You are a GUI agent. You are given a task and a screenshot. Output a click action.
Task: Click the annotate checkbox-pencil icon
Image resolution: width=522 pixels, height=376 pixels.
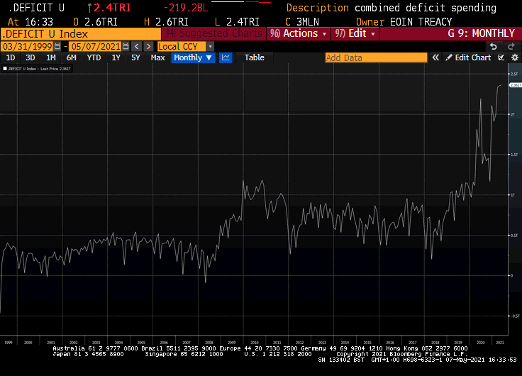pyautogui.click(x=501, y=57)
